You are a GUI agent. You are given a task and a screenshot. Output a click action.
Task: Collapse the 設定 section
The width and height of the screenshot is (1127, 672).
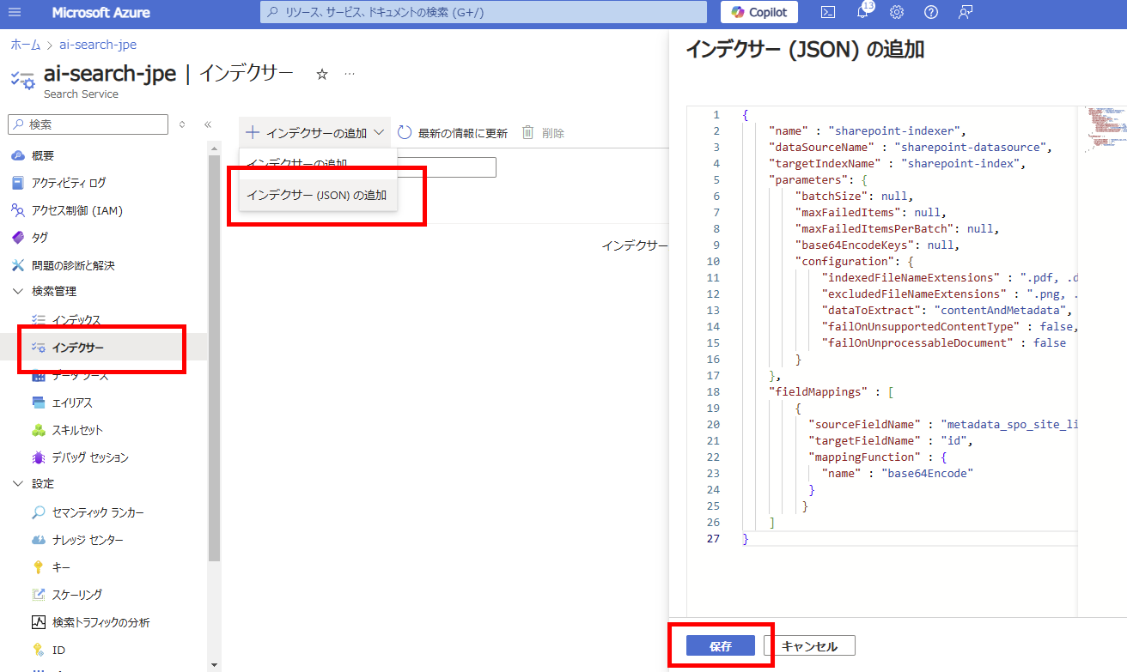[x=18, y=484]
